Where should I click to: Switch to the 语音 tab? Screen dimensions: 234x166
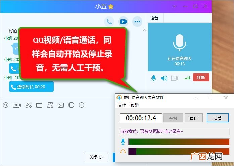click(154, 18)
